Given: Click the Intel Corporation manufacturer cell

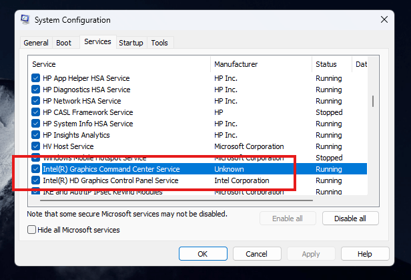Looking at the screenshot, I should (x=242, y=180).
